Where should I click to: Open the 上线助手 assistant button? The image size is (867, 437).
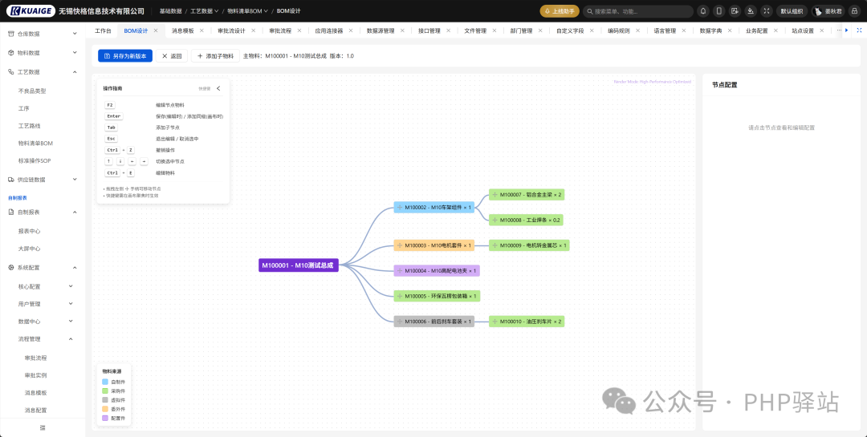point(560,11)
